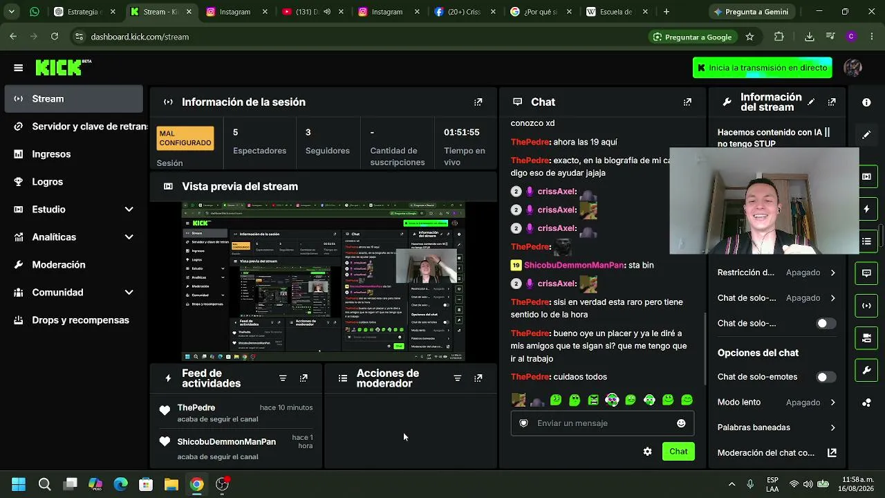
Task: Expand the Comunidad sidebar section
Action: pos(73,293)
